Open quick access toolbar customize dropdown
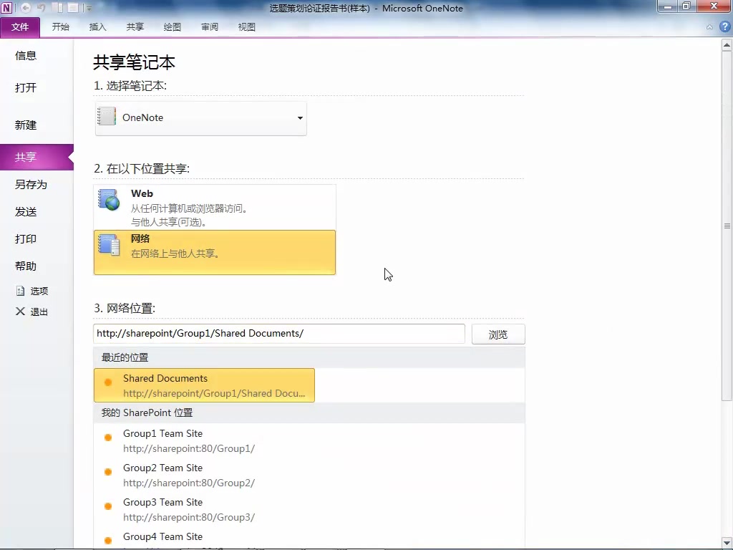 (90, 7)
